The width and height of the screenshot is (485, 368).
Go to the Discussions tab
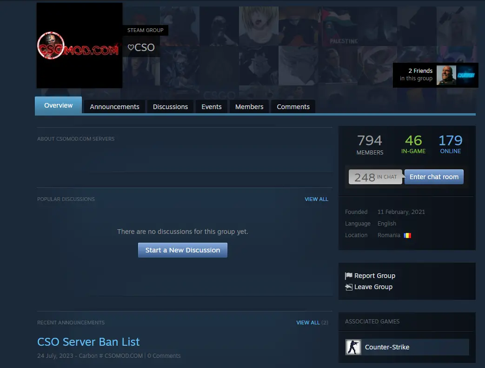[x=170, y=107]
